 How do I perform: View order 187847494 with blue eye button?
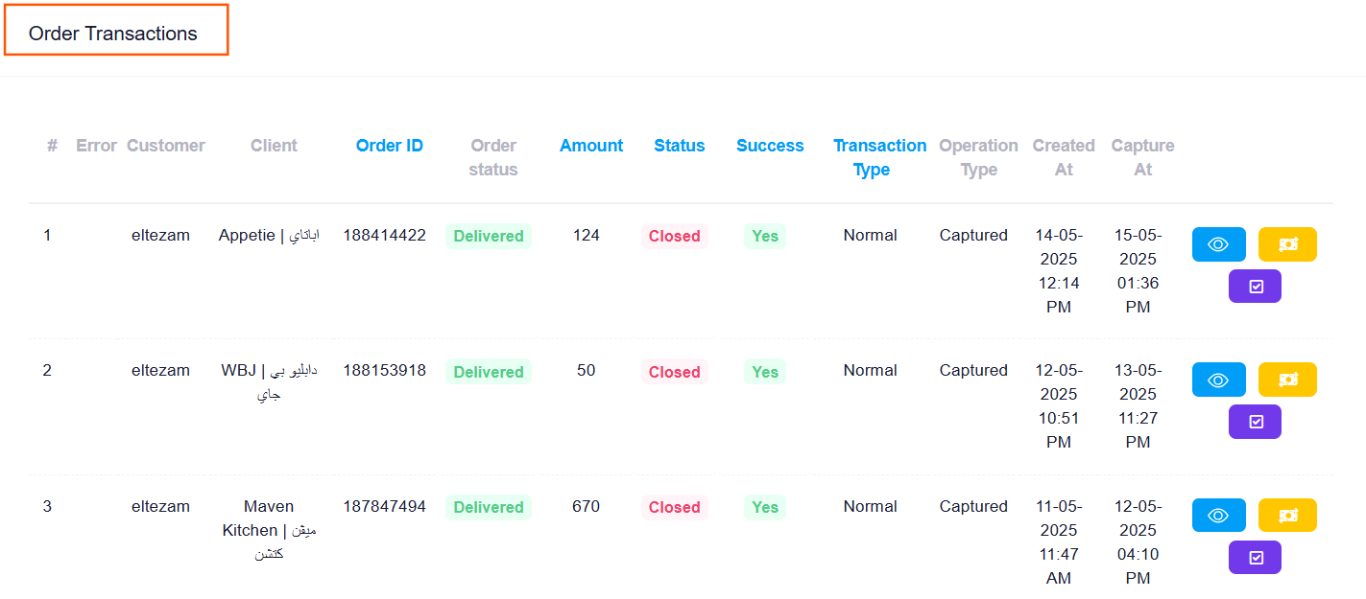click(x=1218, y=515)
